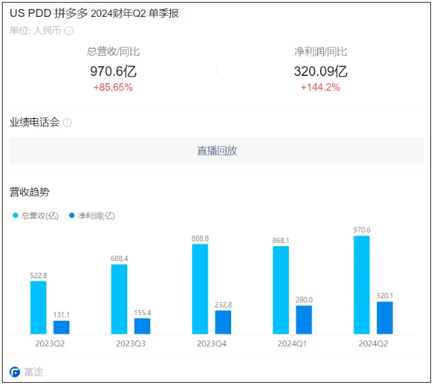Image resolution: width=433 pixels, height=384 pixels.
Task: Select the 2023Q2 revenue bar 522.8
Action: [38, 308]
